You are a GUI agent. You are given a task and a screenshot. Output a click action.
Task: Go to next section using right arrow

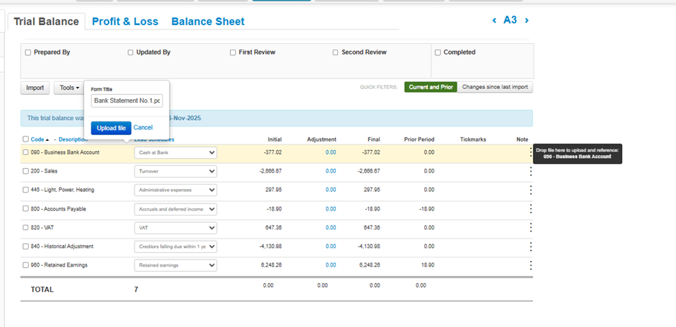tap(527, 21)
